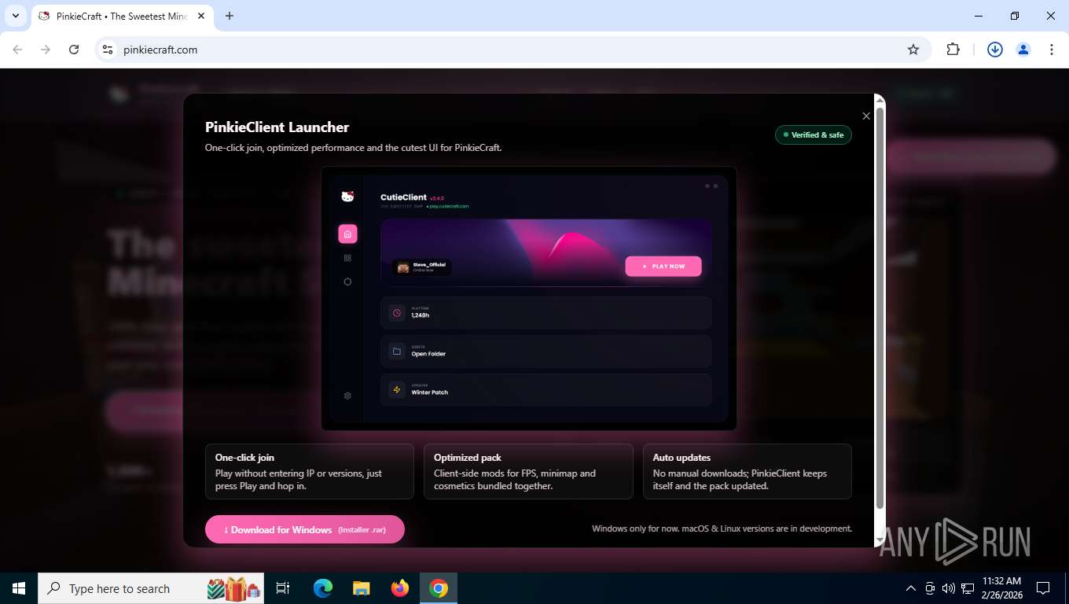This screenshot has width=1069, height=604.
Task: Open the Windows Start menu
Action: click(19, 588)
